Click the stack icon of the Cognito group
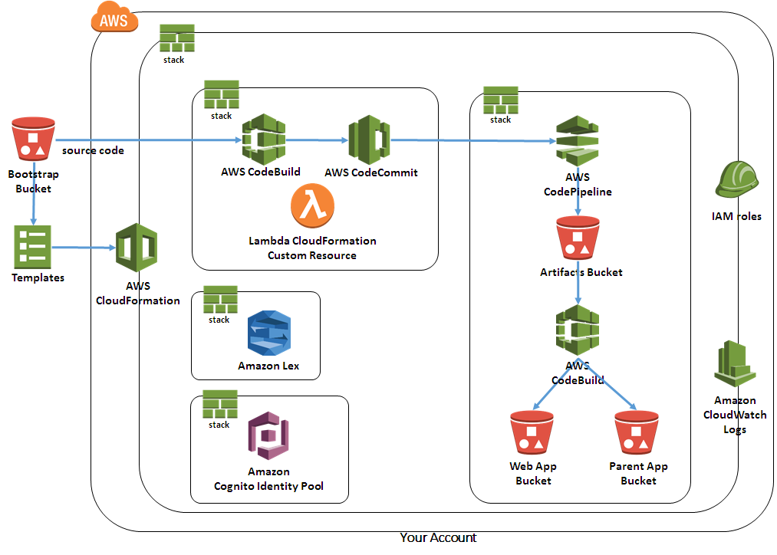This screenshot has width=777, height=555. point(220,404)
